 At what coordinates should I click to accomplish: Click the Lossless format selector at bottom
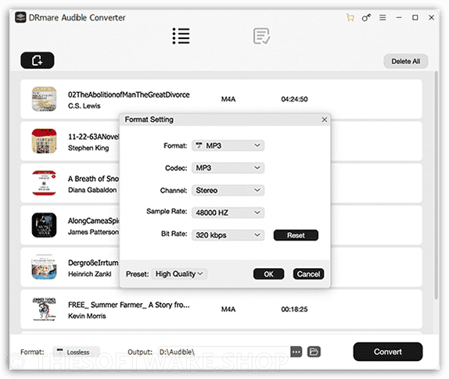pyautogui.click(x=77, y=352)
